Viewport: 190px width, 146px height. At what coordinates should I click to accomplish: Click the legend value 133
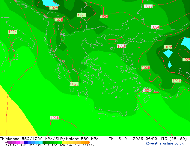(55, 145)
